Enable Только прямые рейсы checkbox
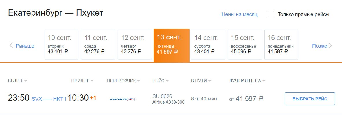The image size is (342, 122). [x=270, y=14]
